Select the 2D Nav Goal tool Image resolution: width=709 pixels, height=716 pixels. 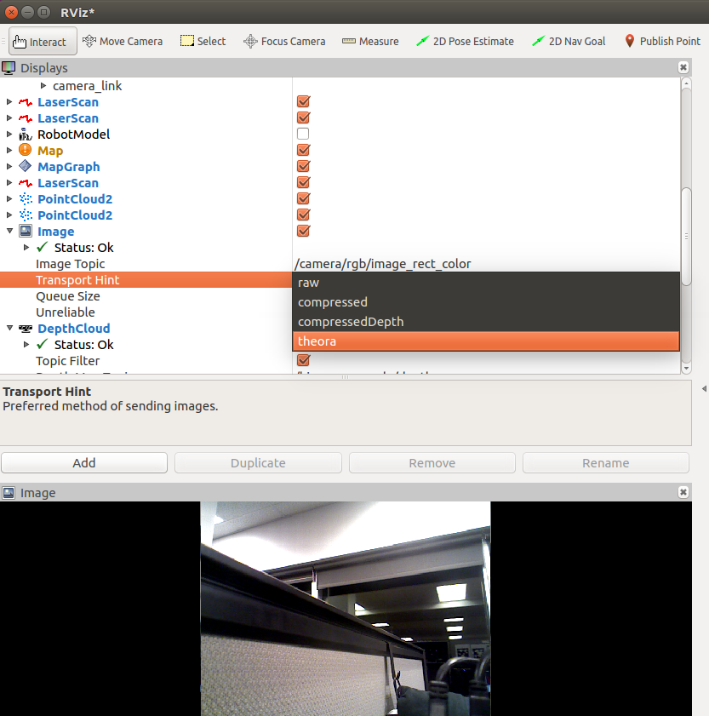point(570,41)
